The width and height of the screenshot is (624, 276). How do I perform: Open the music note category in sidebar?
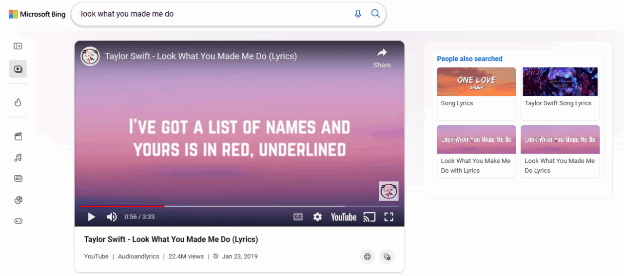pyautogui.click(x=18, y=158)
